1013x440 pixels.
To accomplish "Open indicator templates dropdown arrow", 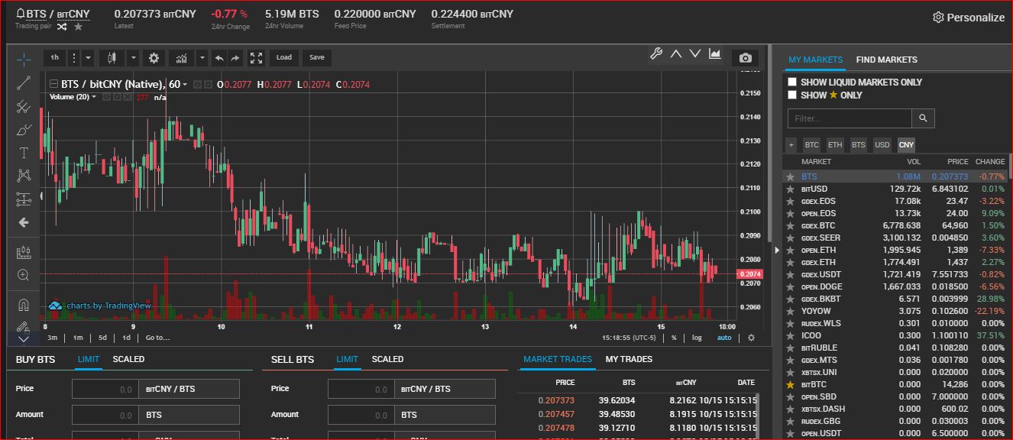I will coord(202,57).
